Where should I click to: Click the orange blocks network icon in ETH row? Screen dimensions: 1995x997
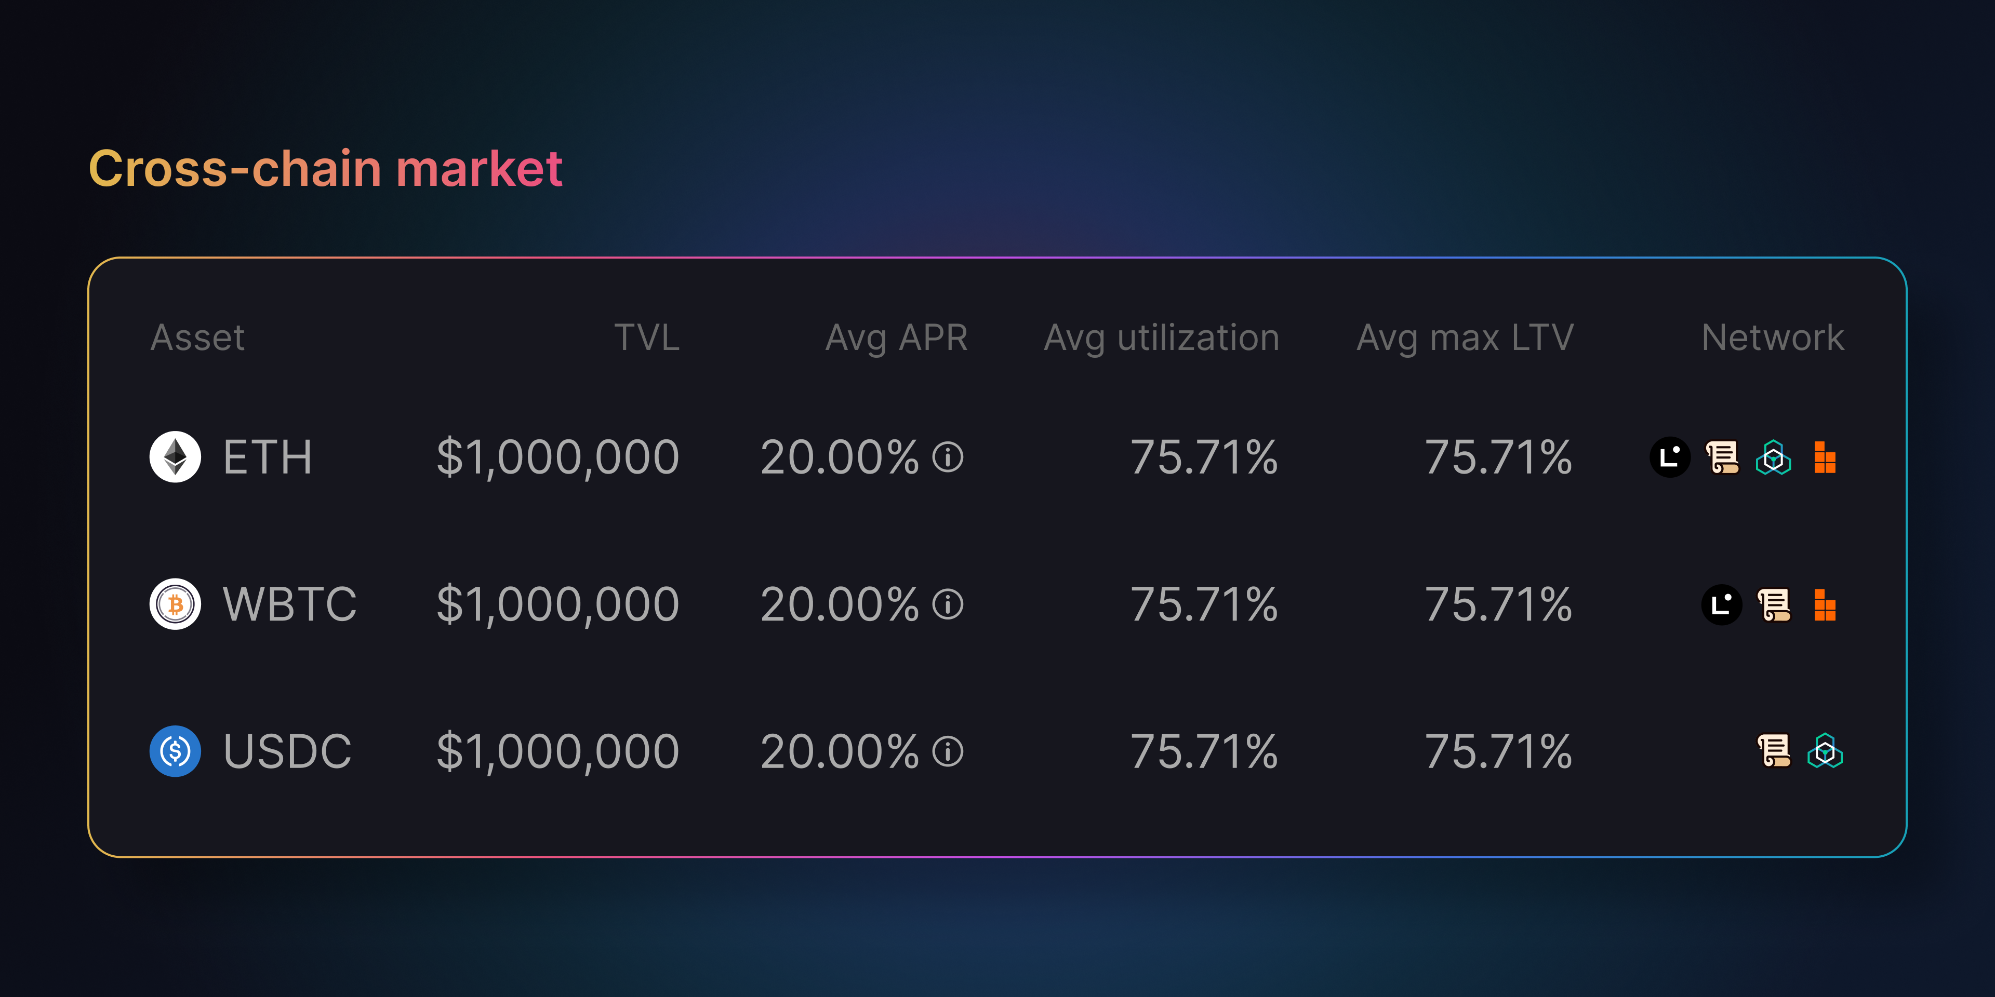point(1825,457)
